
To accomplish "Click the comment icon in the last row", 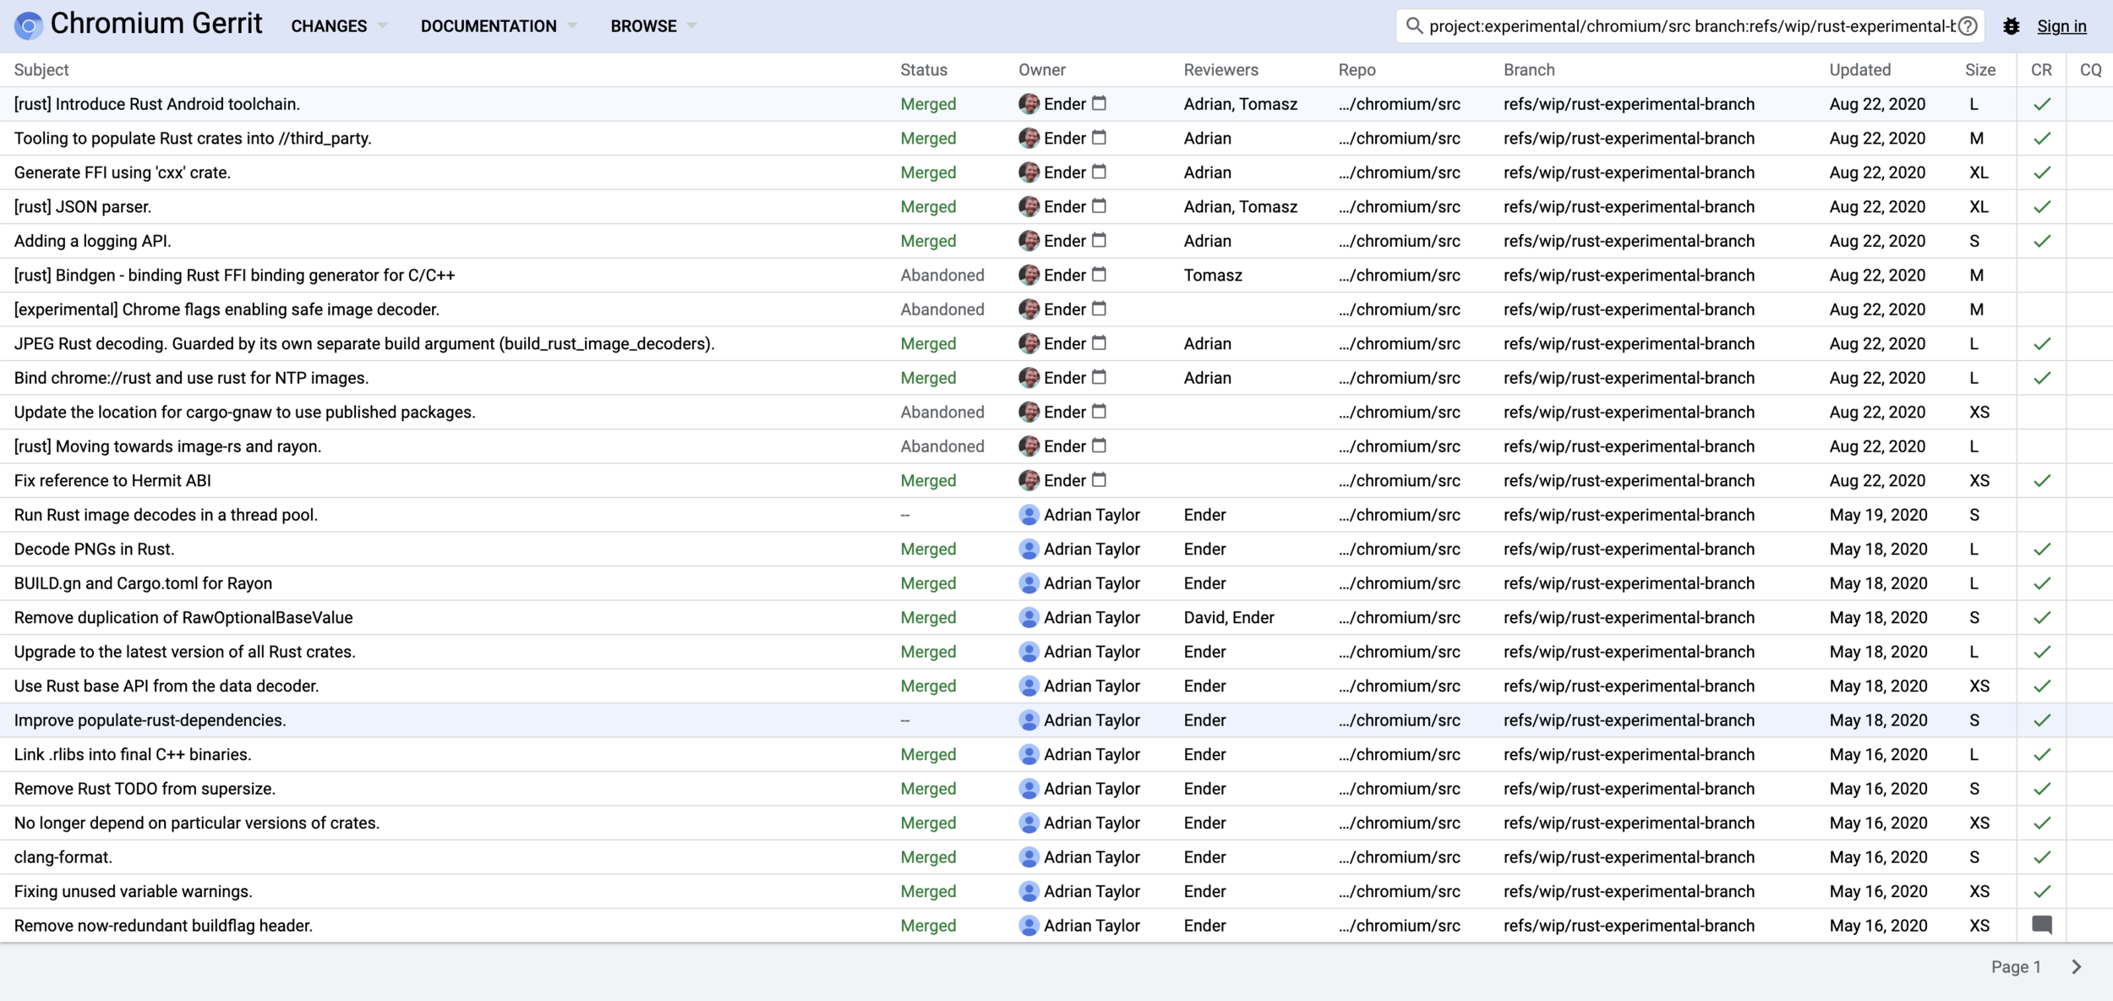I will click(x=2041, y=925).
